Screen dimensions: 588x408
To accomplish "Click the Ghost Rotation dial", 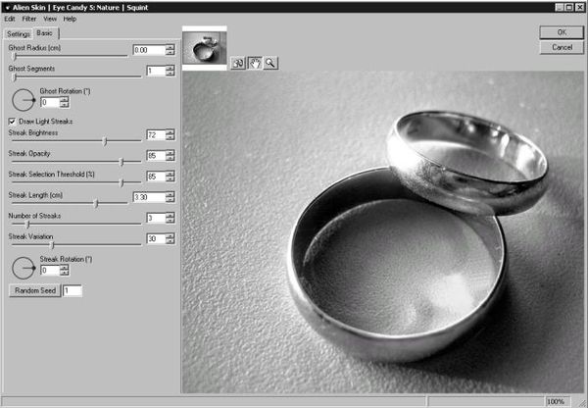I will [21, 98].
